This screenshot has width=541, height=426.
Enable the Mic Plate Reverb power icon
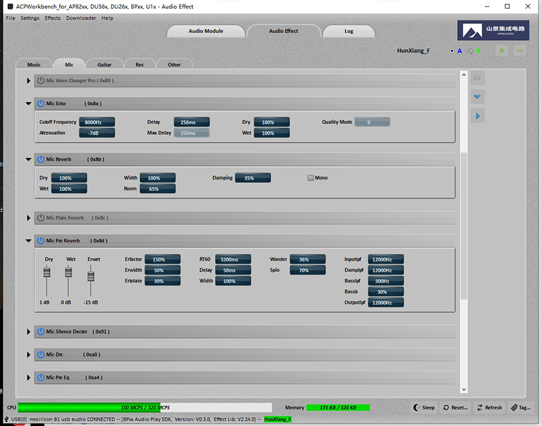click(41, 217)
